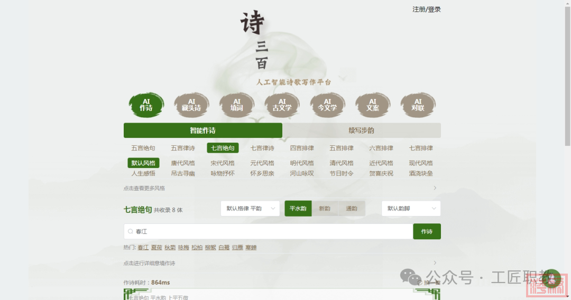Click hot keyword link 春江

point(143,248)
